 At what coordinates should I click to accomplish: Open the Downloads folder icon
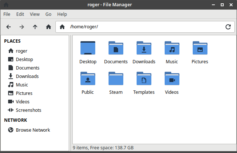point(144,49)
